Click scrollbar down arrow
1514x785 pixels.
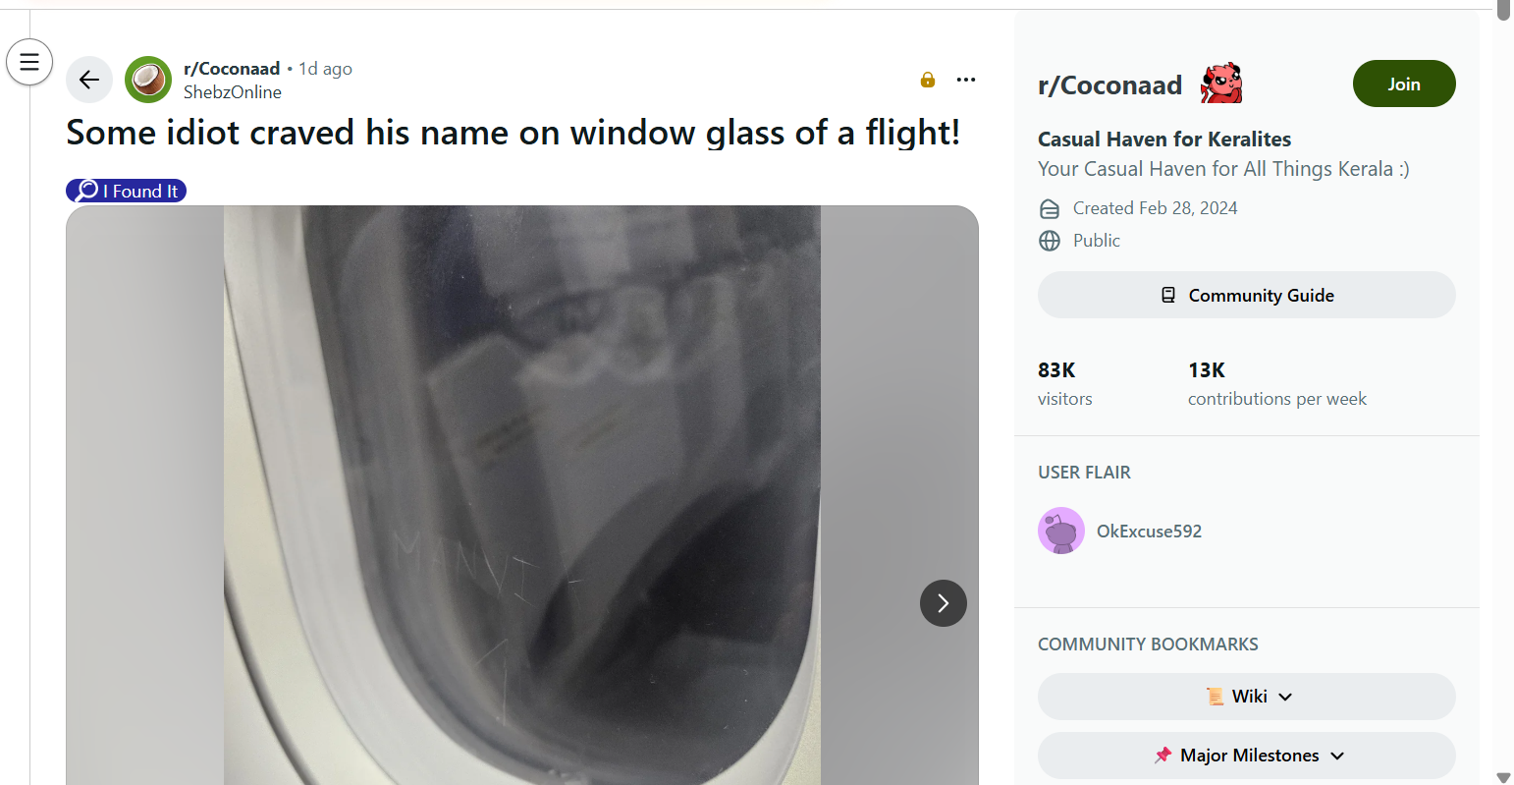click(x=1503, y=777)
